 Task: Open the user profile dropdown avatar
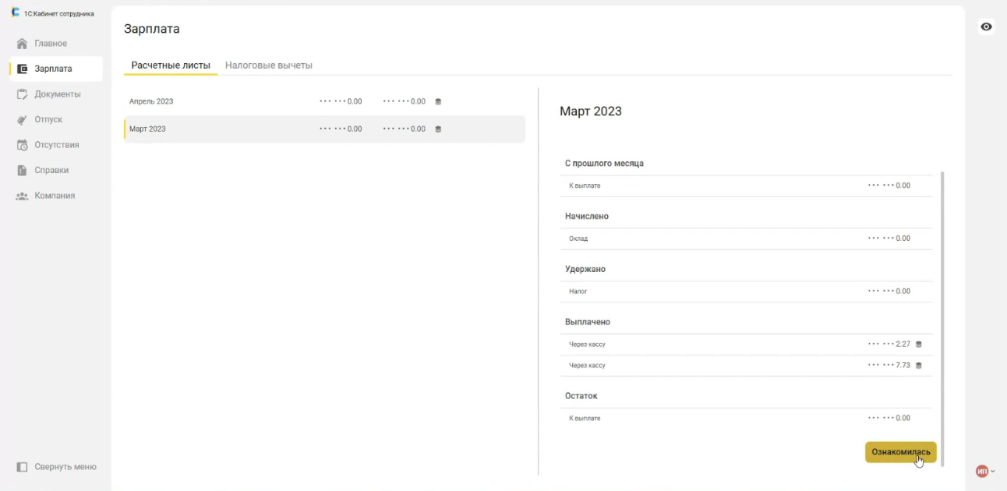pyautogui.click(x=983, y=471)
